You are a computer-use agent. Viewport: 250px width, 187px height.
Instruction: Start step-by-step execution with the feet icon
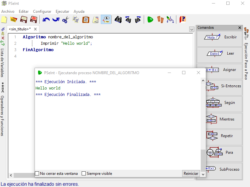(160, 19)
